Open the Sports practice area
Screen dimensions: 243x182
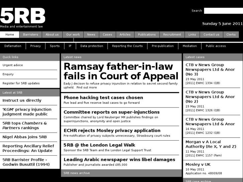click(x=55, y=46)
